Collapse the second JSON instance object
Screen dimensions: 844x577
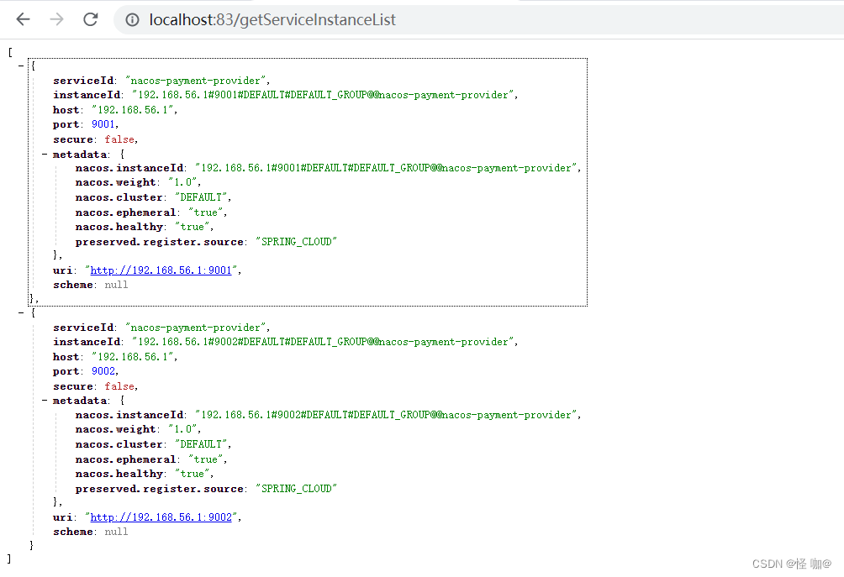22,312
